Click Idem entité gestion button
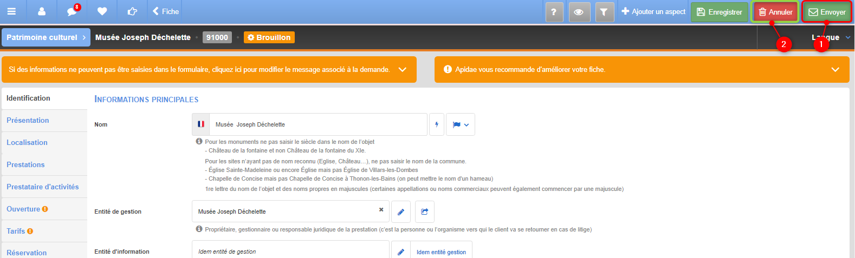The height and width of the screenshot is (258, 855). 441,252
